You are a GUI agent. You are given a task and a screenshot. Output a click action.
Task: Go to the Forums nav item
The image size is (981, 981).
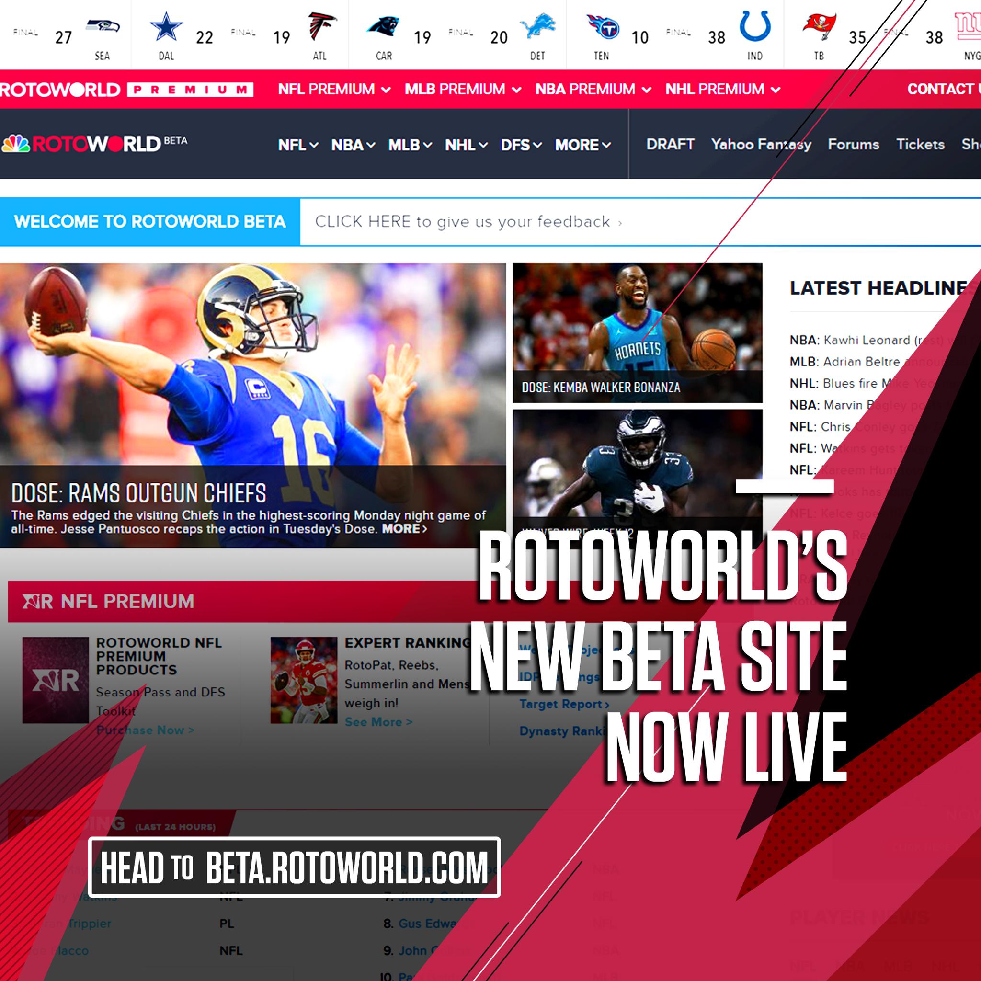854,144
